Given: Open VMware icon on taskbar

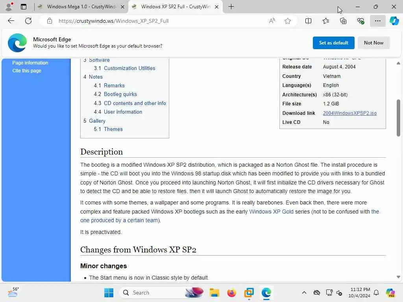Looking at the screenshot, I should point(249,293).
